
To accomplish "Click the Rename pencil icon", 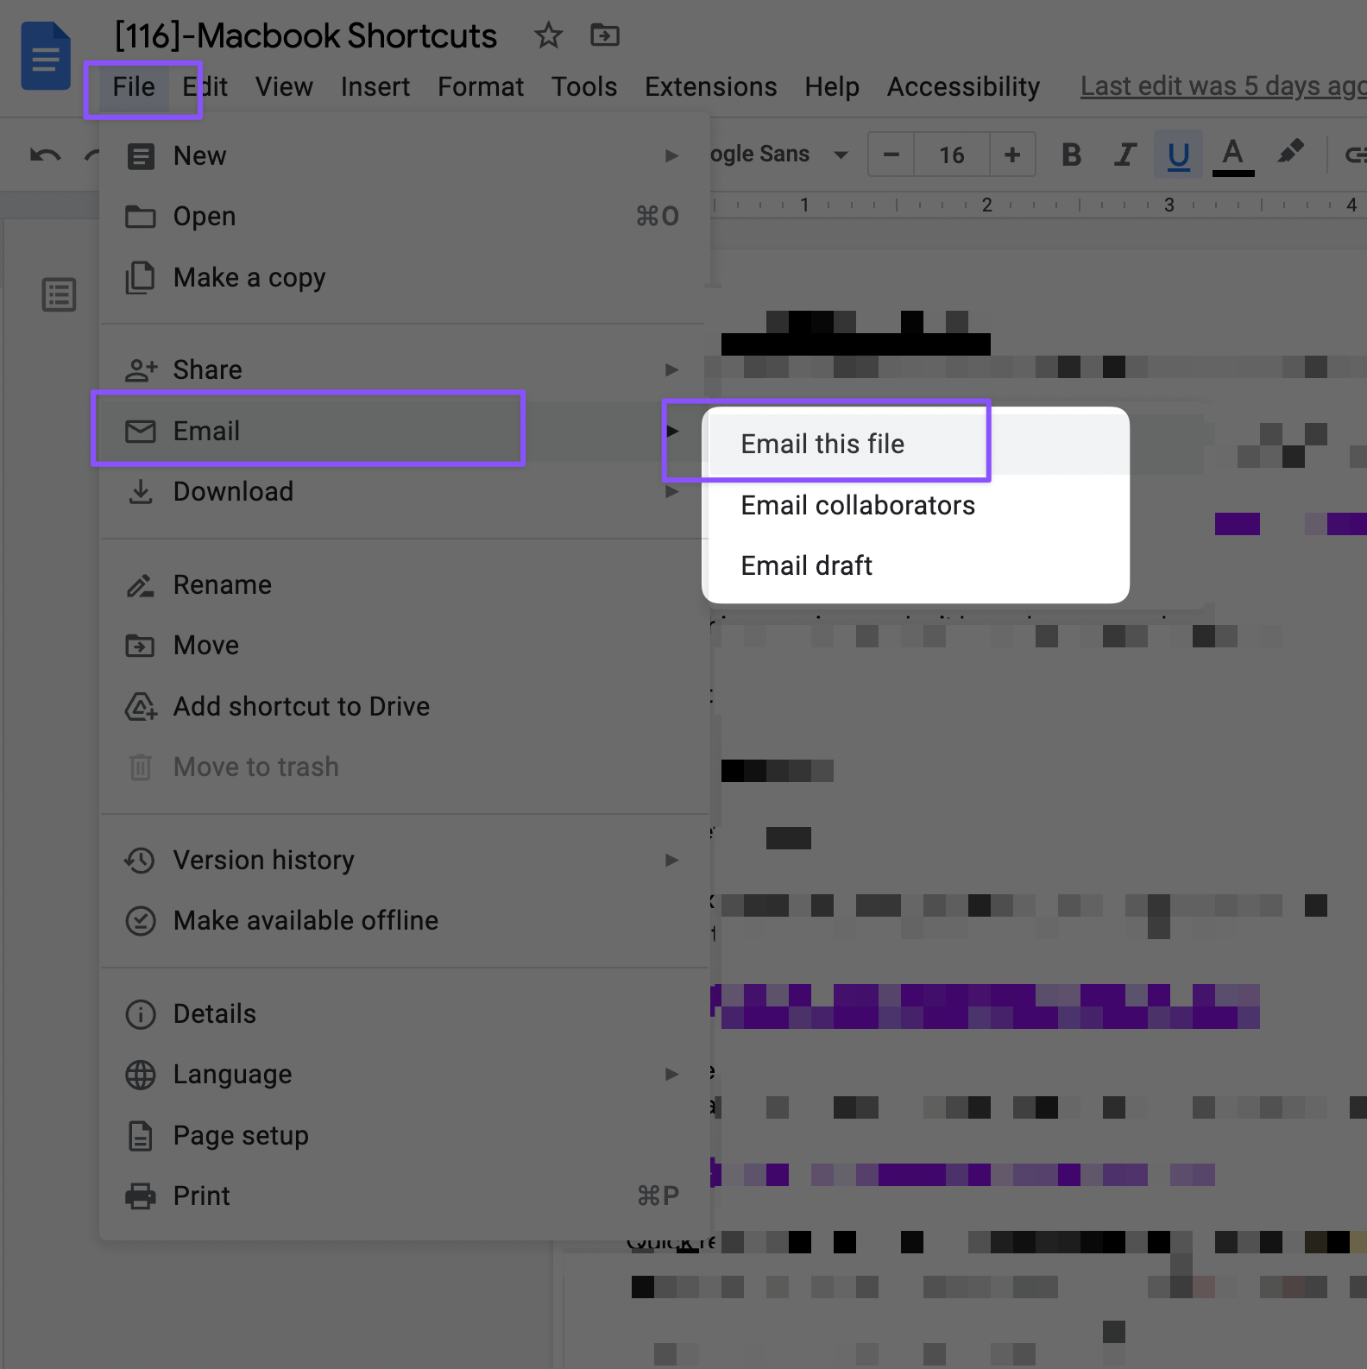I will 141,585.
